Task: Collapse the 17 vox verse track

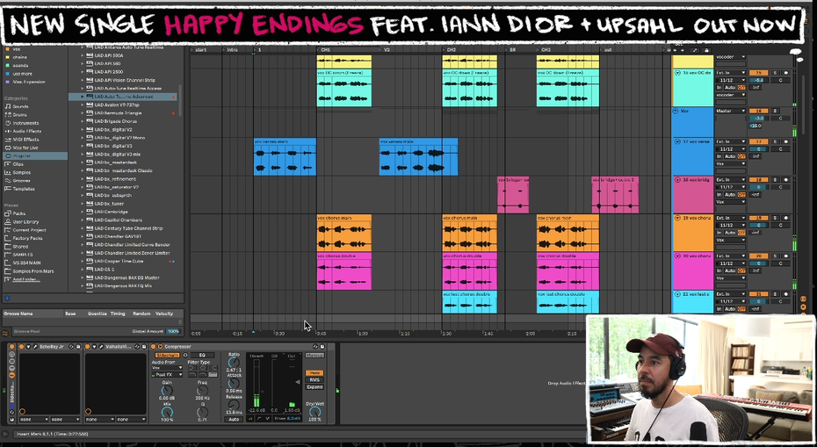Action: (677, 141)
